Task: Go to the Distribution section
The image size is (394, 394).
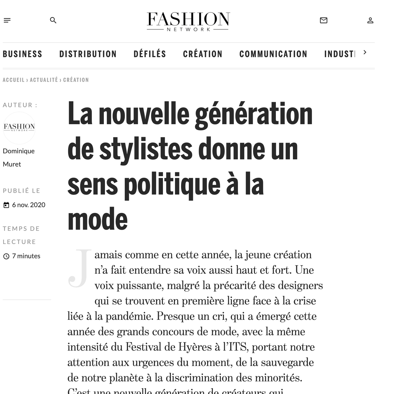Action: click(x=88, y=54)
